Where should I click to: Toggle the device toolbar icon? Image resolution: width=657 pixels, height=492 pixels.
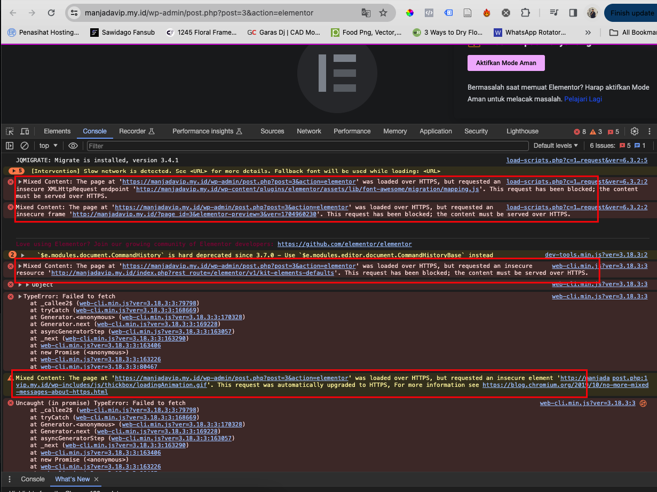click(25, 131)
